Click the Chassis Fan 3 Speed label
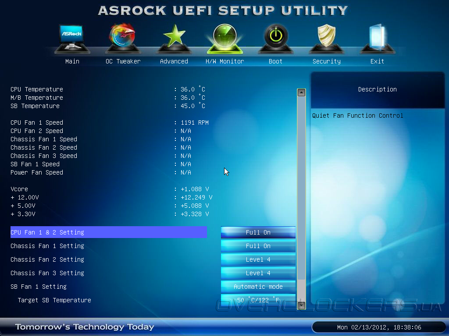The image size is (449, 336). [x=44, y=156]
